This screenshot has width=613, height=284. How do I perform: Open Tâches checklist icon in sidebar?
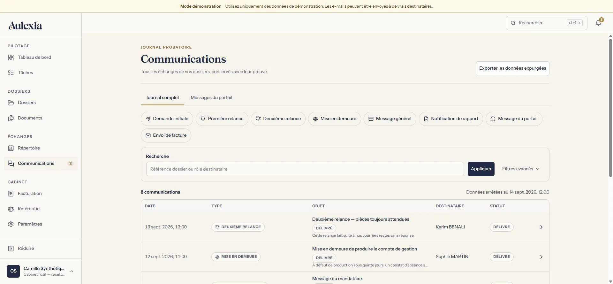11,73
